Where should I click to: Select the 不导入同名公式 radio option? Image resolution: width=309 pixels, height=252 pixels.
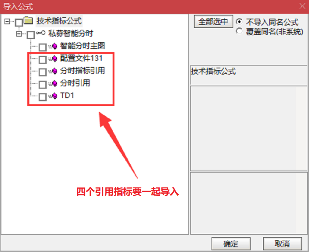(239, 21)
